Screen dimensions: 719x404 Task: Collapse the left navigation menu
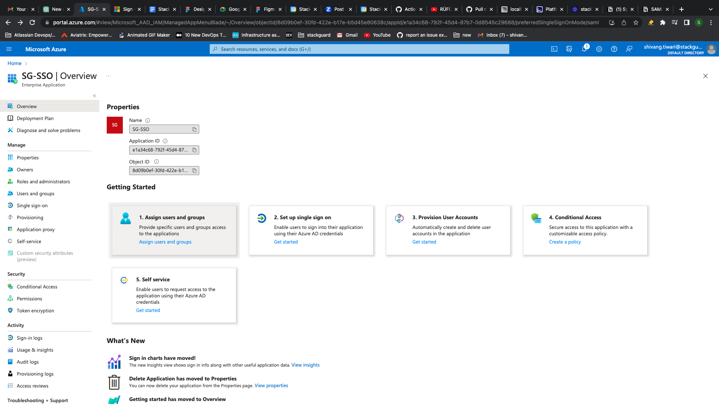[95, 96]
